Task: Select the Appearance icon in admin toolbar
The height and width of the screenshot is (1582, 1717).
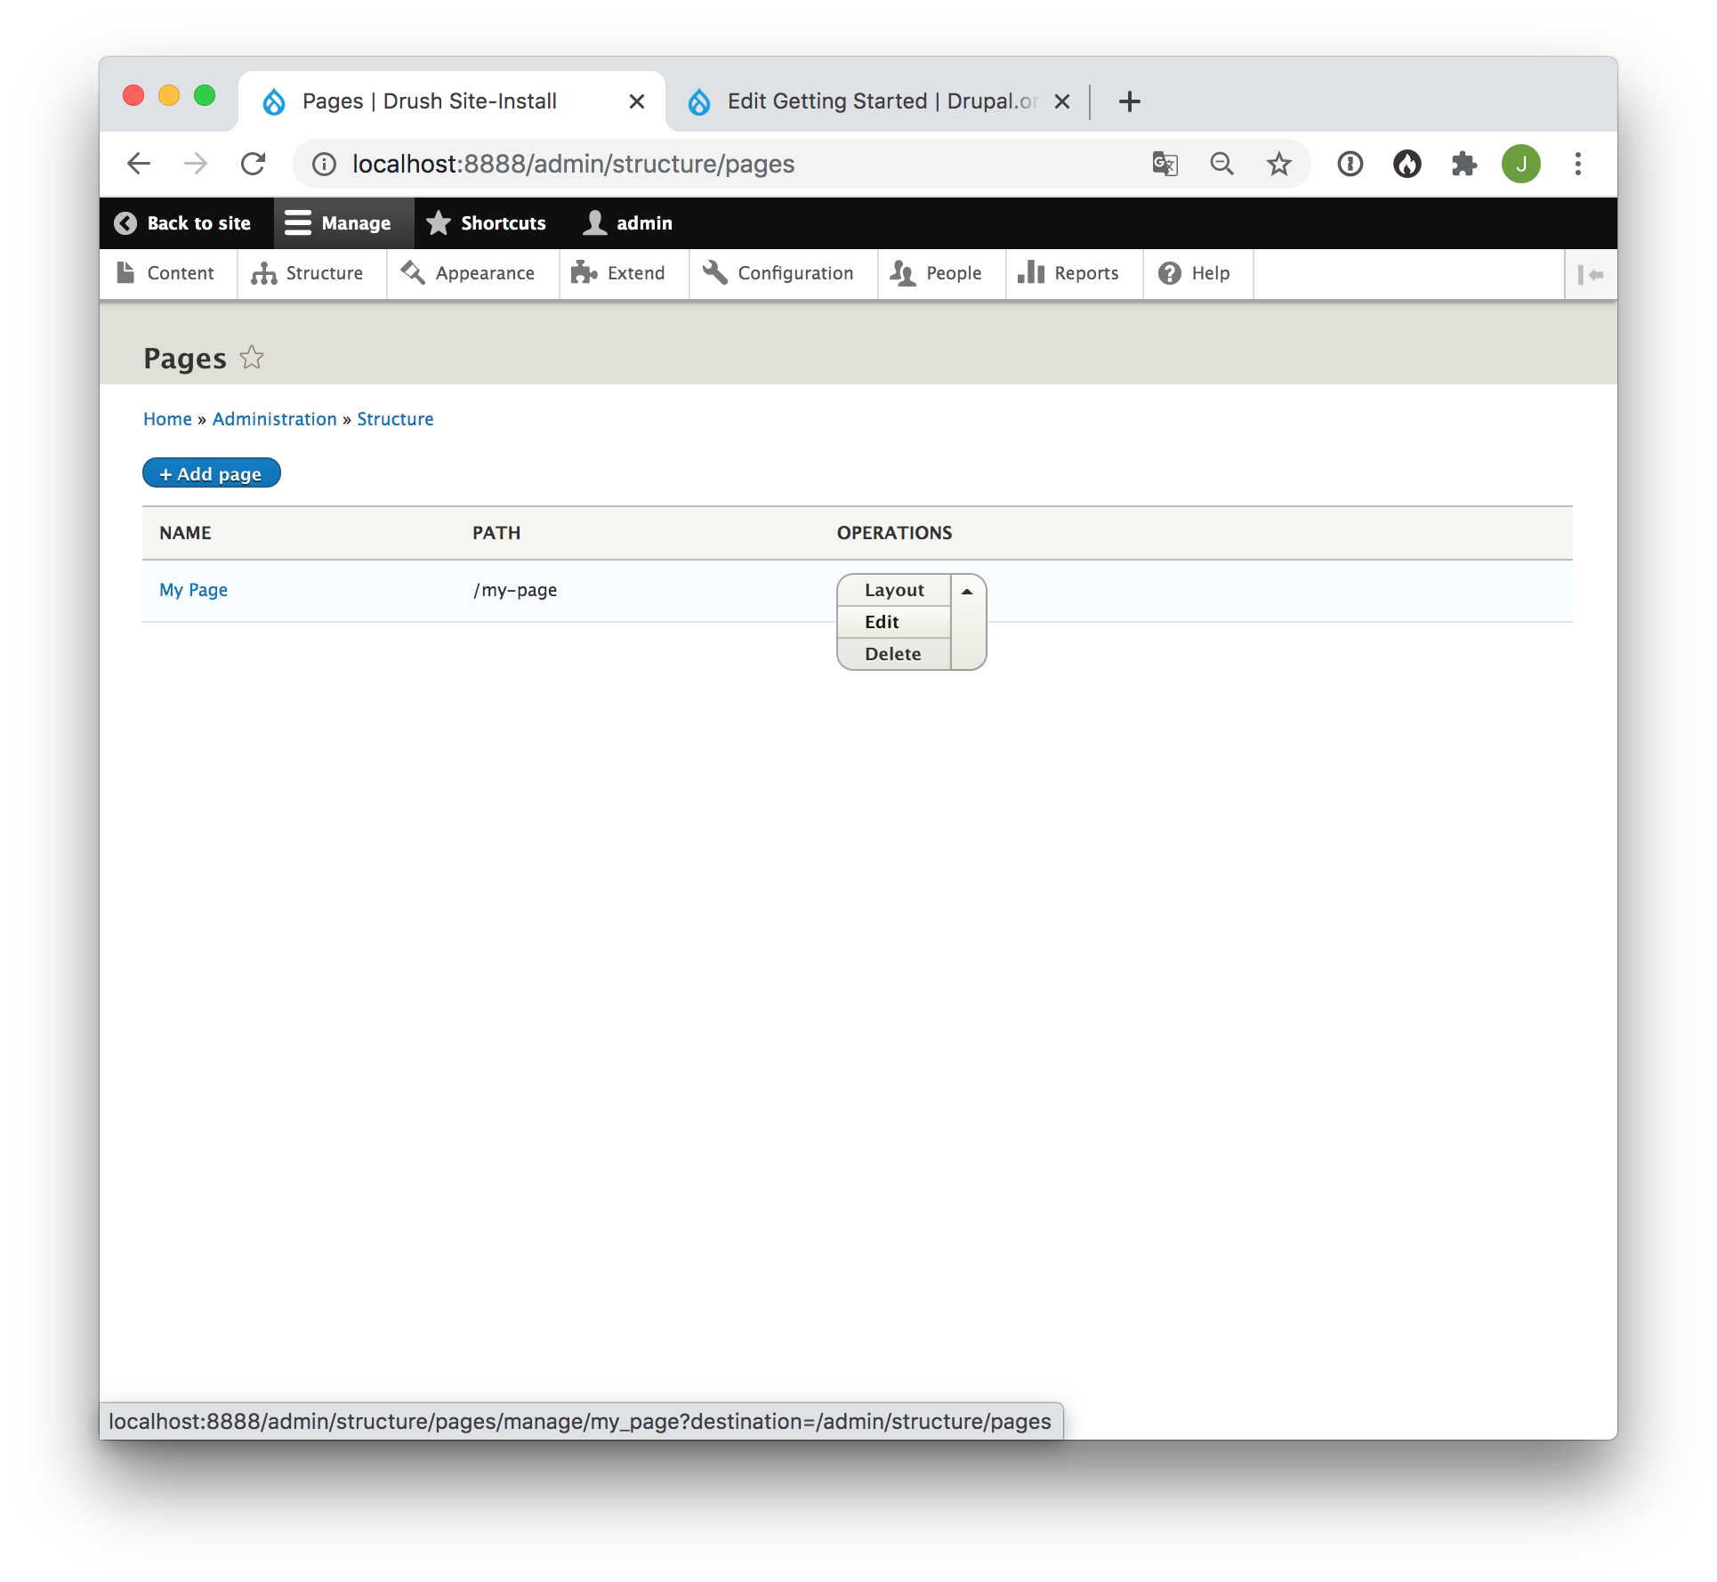Action: pyautogui.click(x=412, y=273)
